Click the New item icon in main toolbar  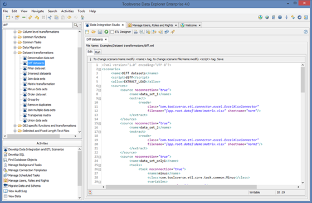(8, 17)
